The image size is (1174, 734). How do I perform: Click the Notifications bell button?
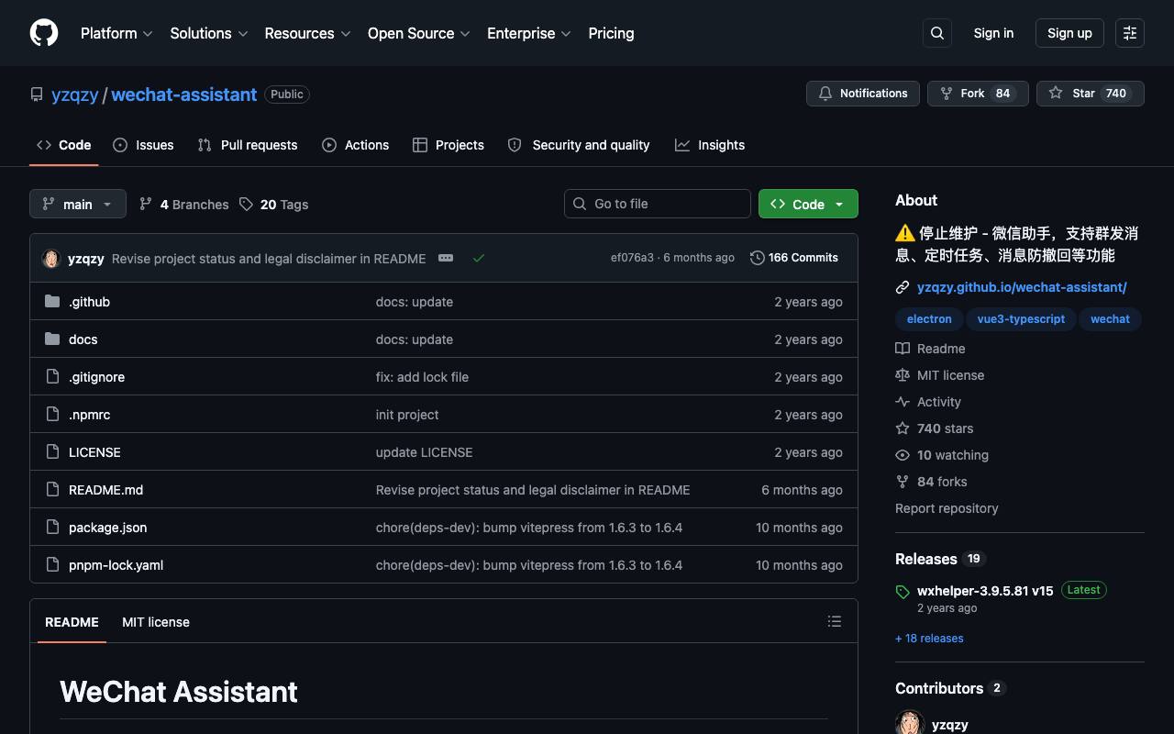tap(863, 94)
